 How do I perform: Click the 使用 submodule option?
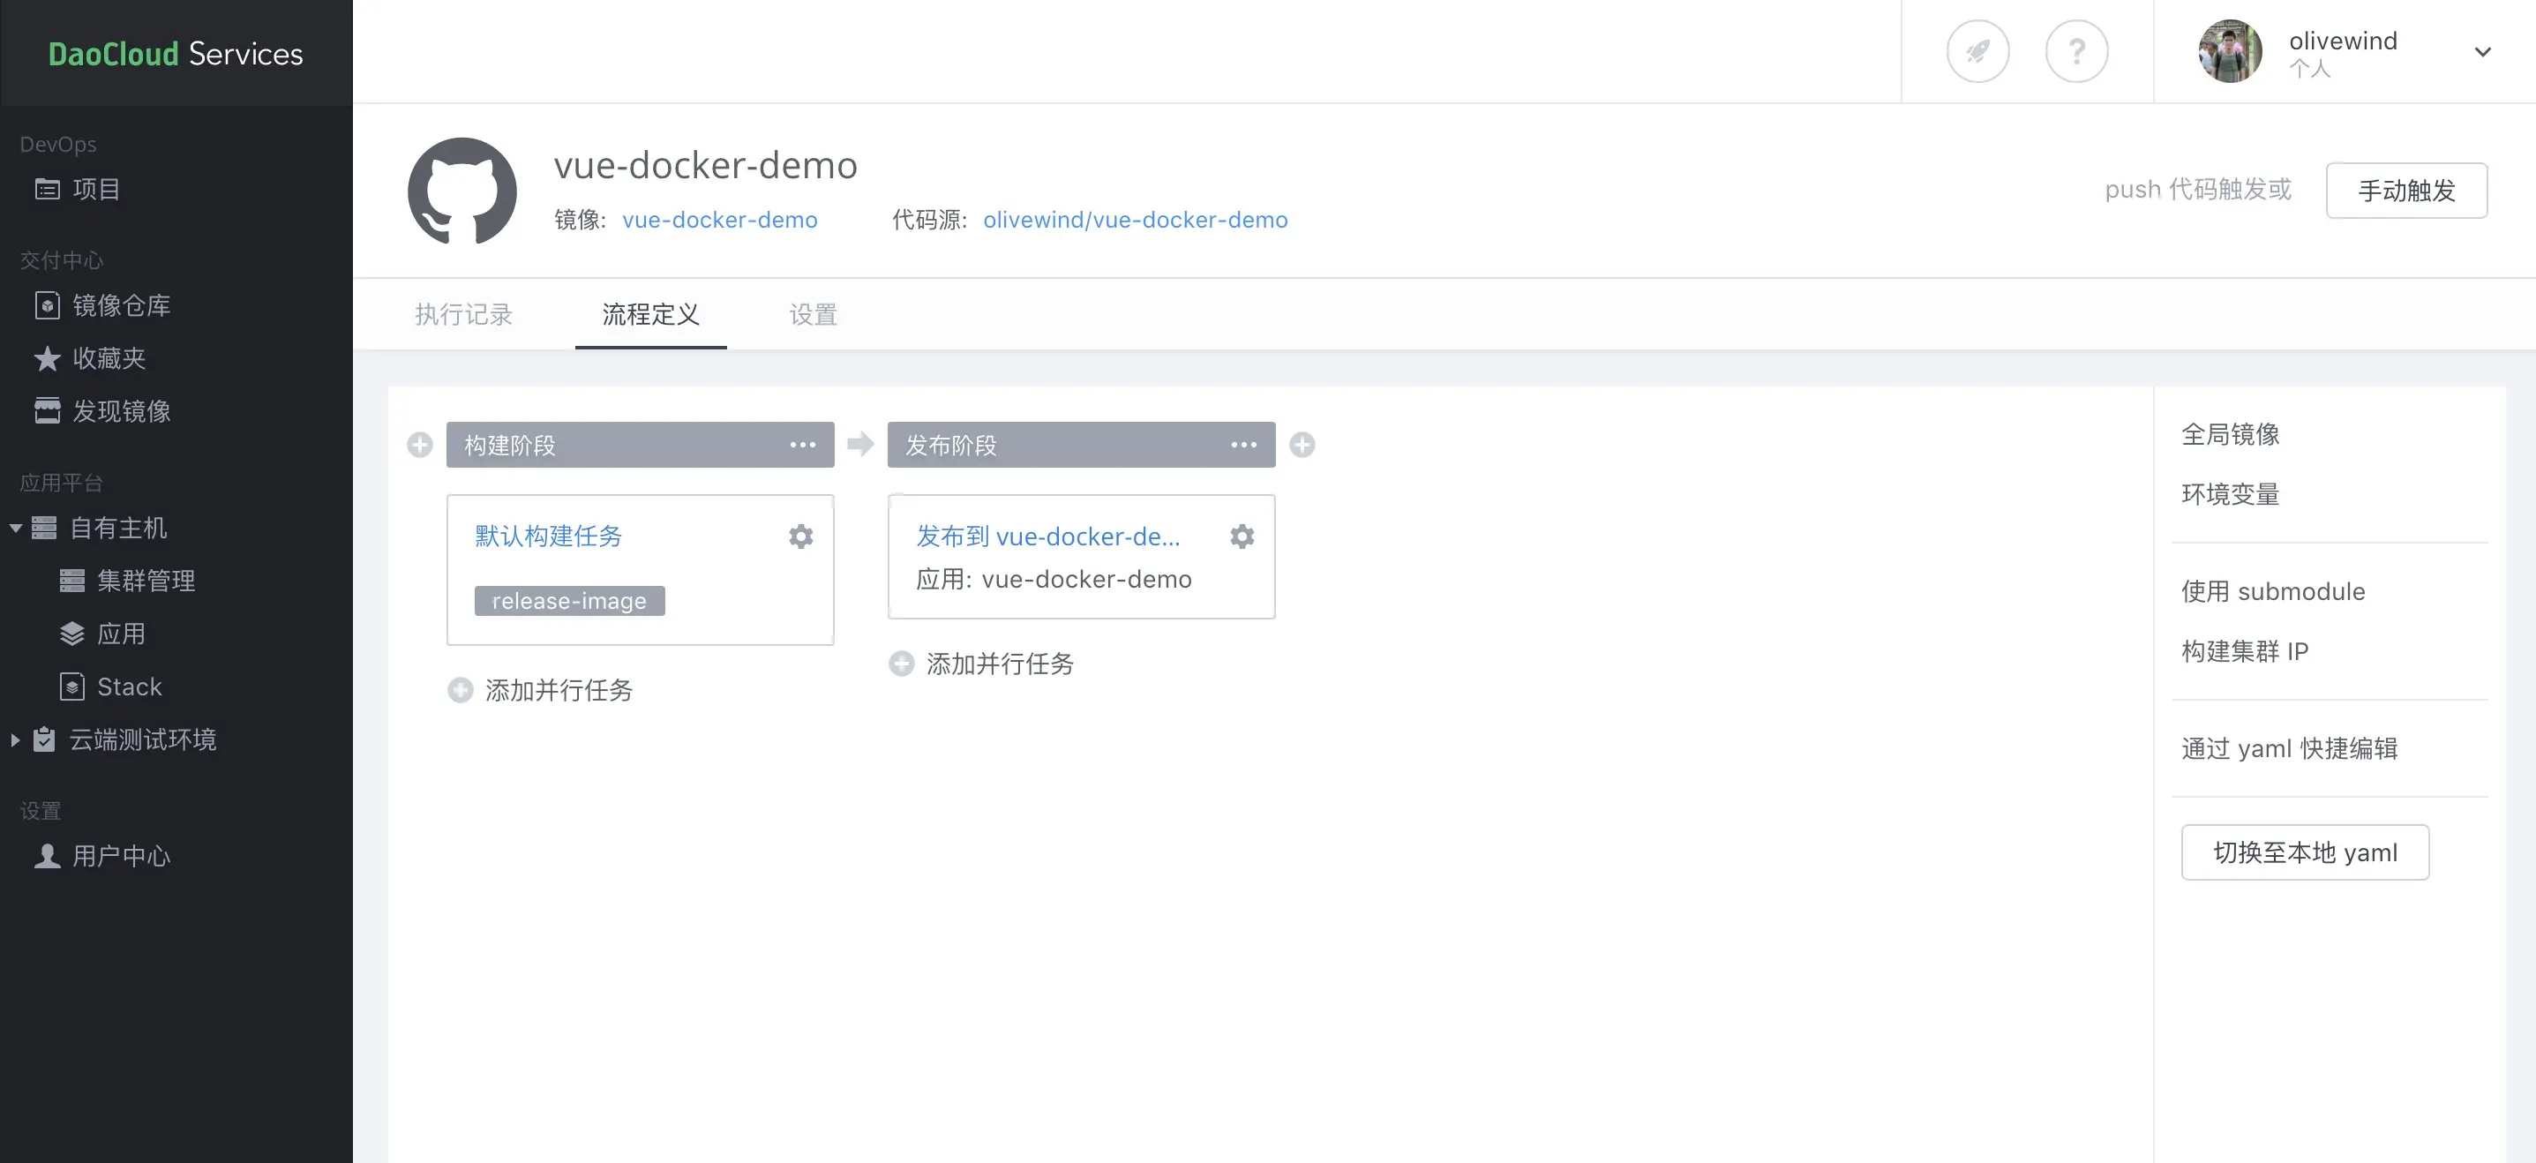click(x=2273, y=591)
